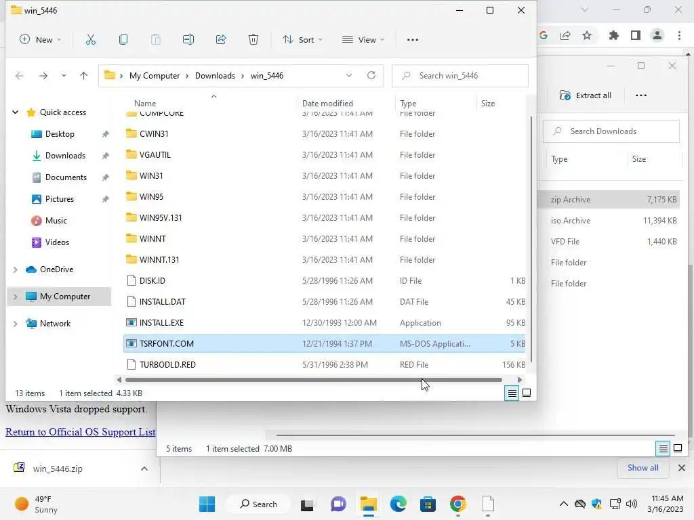Click Show all downloads button
The width and height of the screenshot is (694, 520).
(642, 467)
